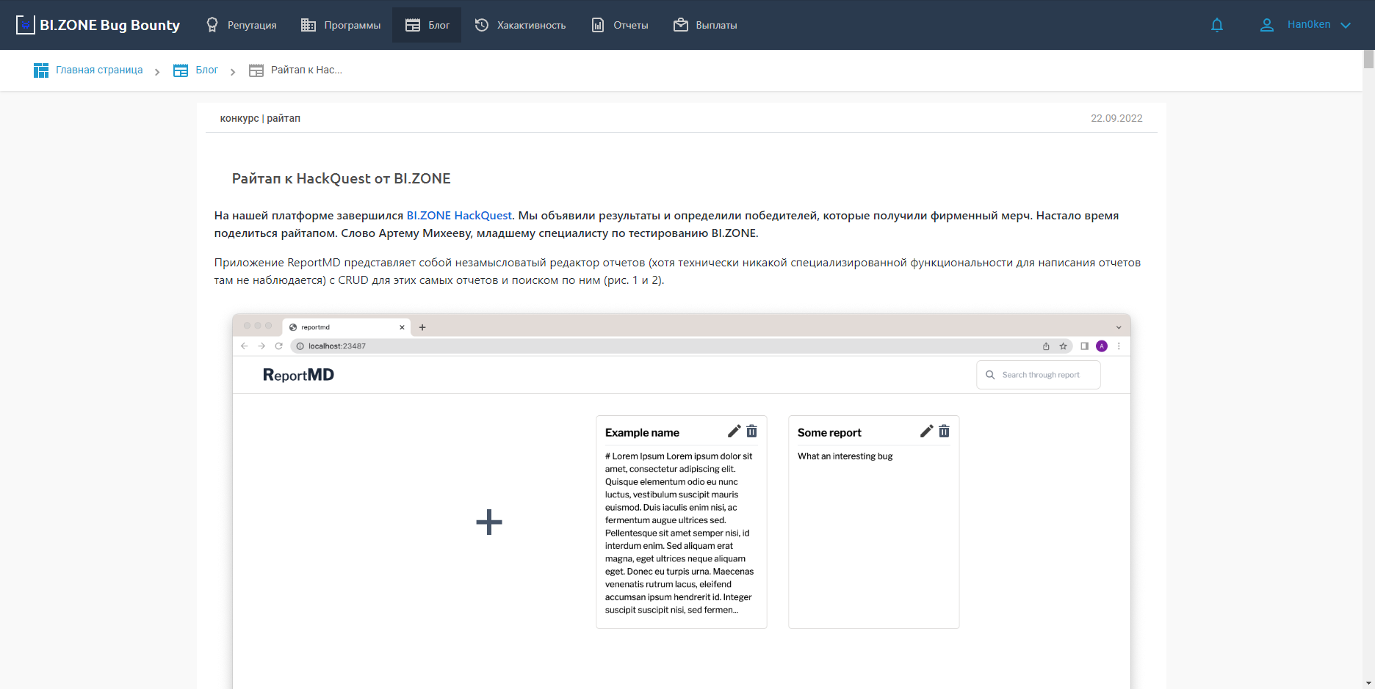Click the edit pencil on Example name card
The height and width of the screenshot is (689, 1375).
click(734, 431)
